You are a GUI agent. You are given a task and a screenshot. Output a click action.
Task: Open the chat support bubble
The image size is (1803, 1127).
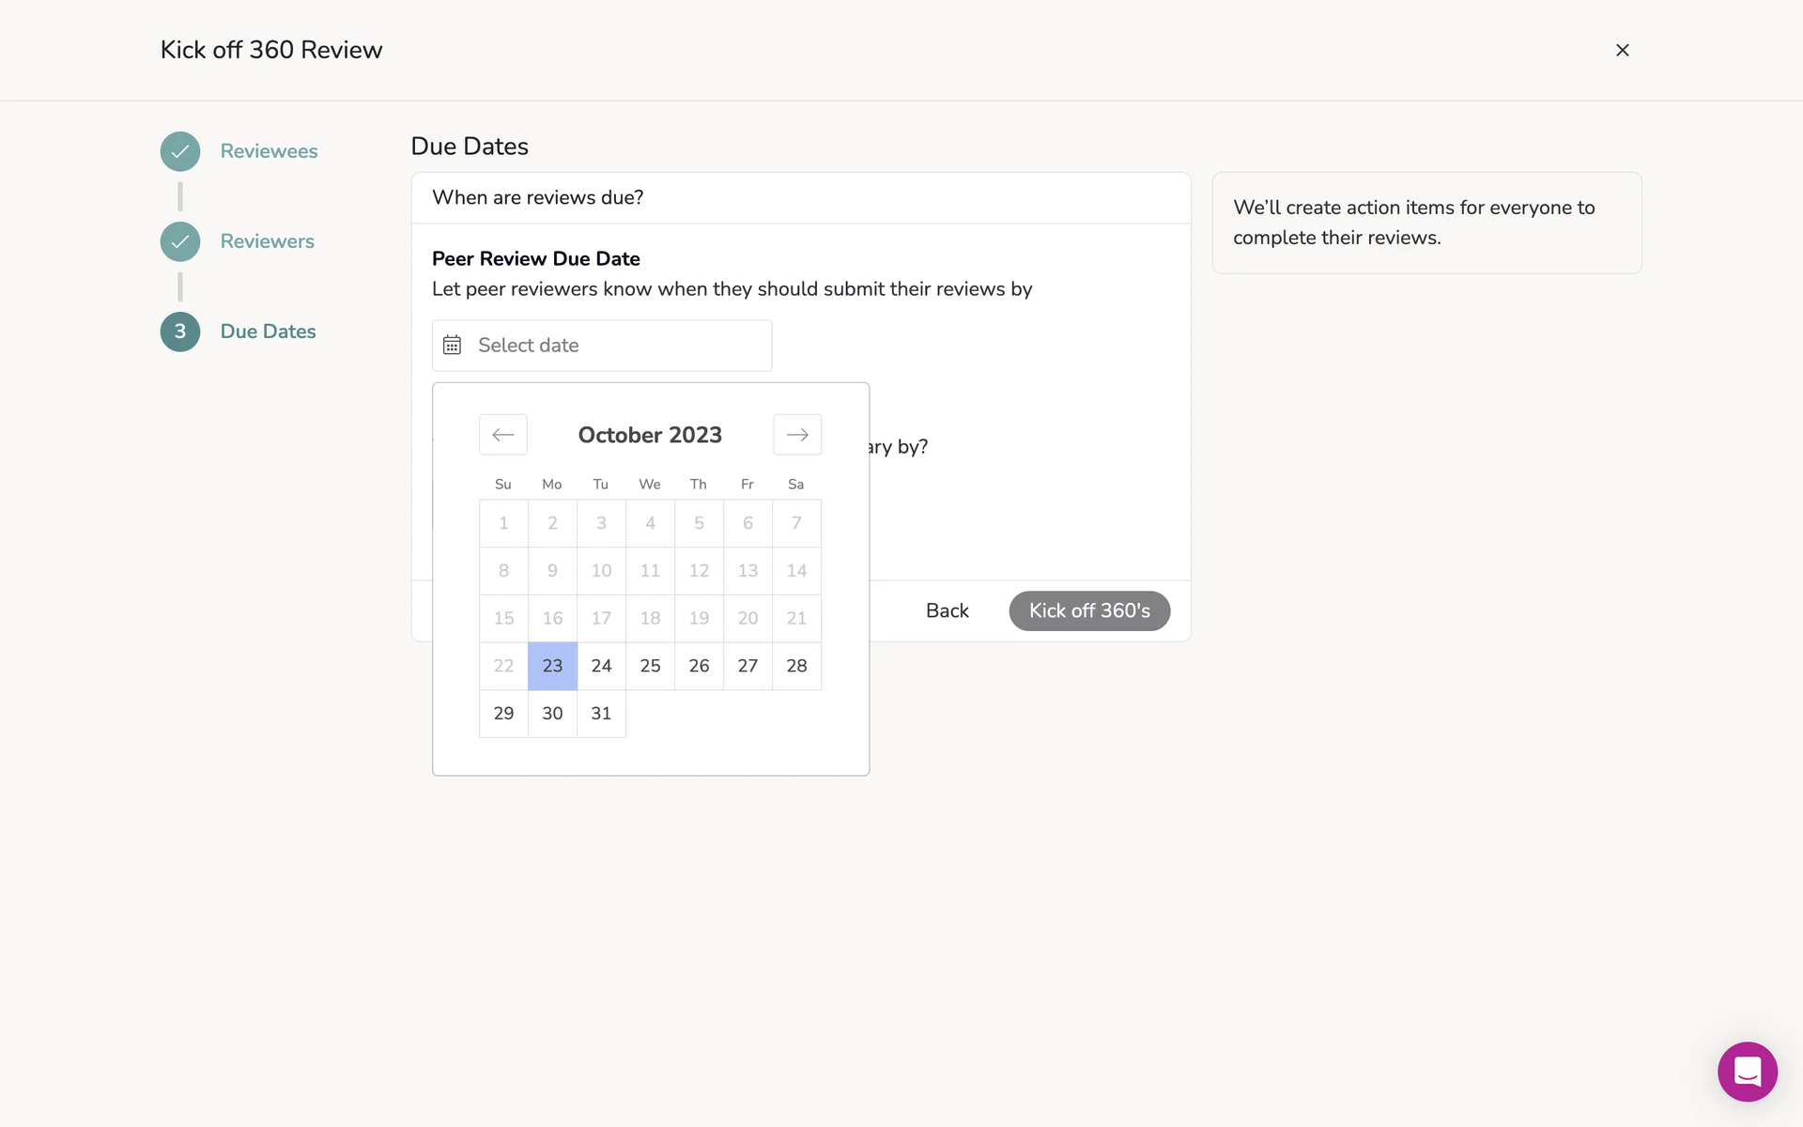pos(1747,1072)
